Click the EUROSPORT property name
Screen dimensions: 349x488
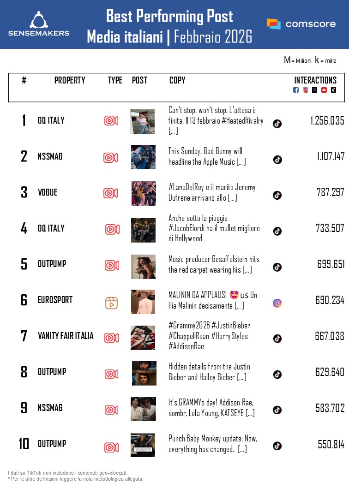click(x=55, y=300)
